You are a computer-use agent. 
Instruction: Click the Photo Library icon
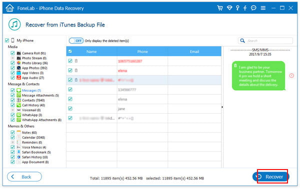(18, 63)
